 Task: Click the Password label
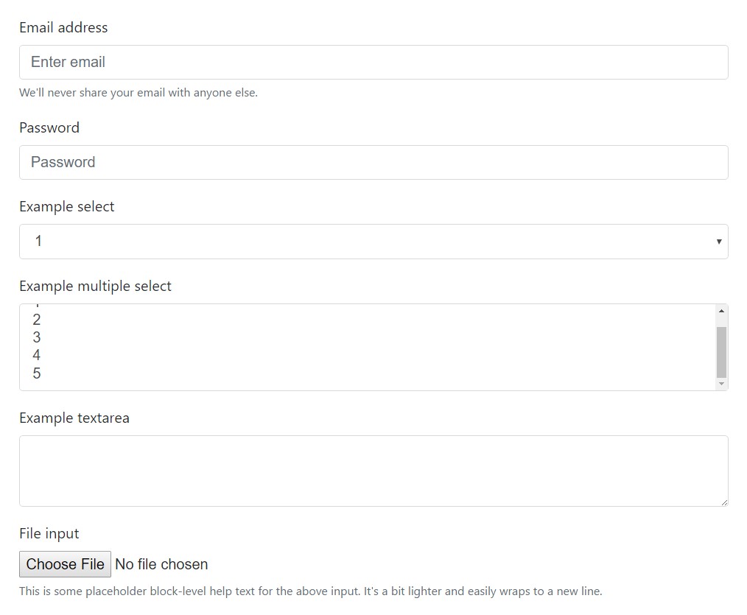pos(49,127)
